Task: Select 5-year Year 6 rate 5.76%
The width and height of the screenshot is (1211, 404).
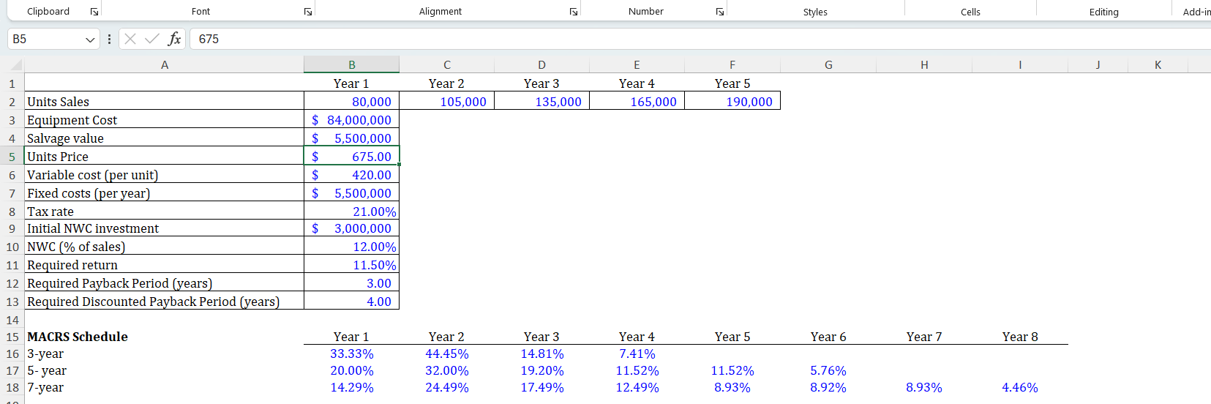Action: point(828,370)
